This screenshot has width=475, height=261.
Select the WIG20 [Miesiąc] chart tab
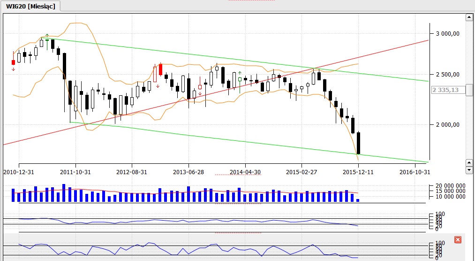(30, 7)
